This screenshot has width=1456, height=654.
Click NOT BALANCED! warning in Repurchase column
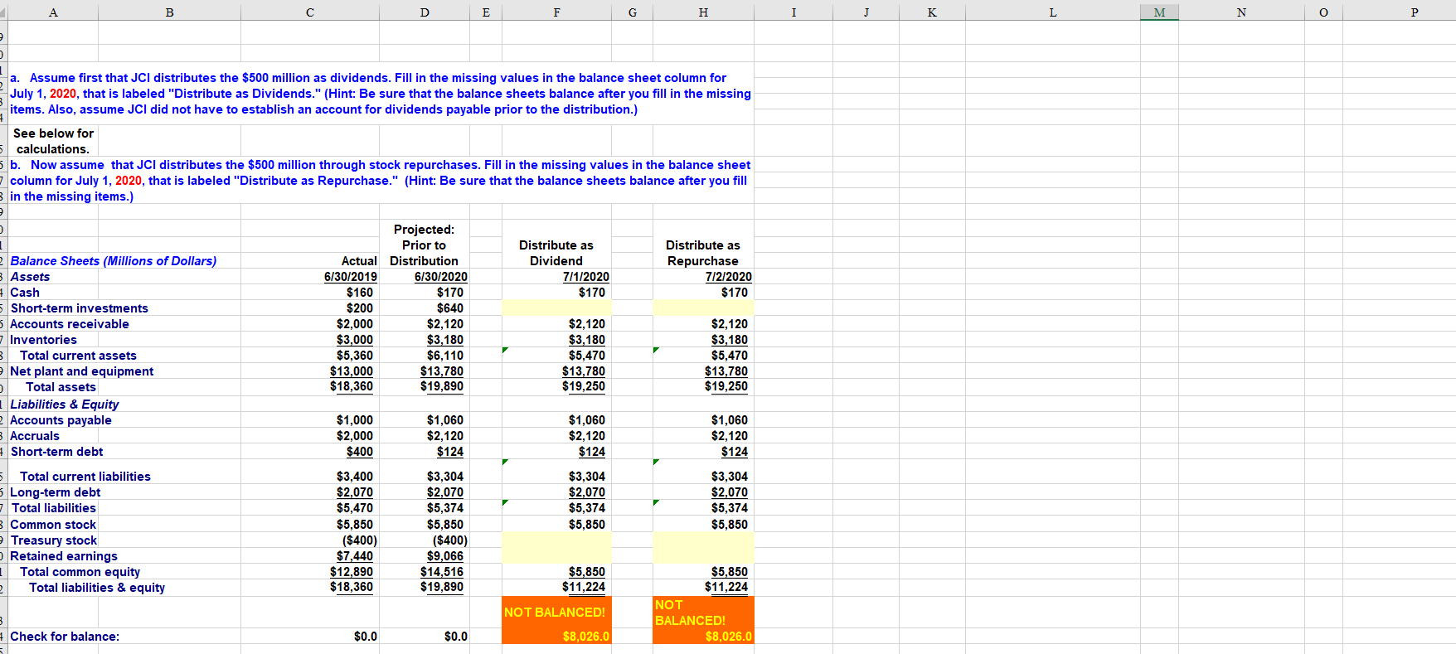click(690, 613)
